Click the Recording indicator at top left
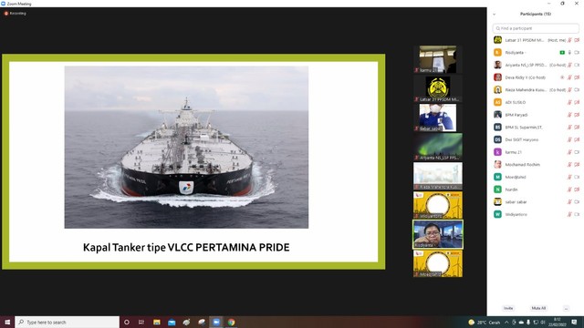The width and height of the screenshot is (584, 328). pos(15,14)
